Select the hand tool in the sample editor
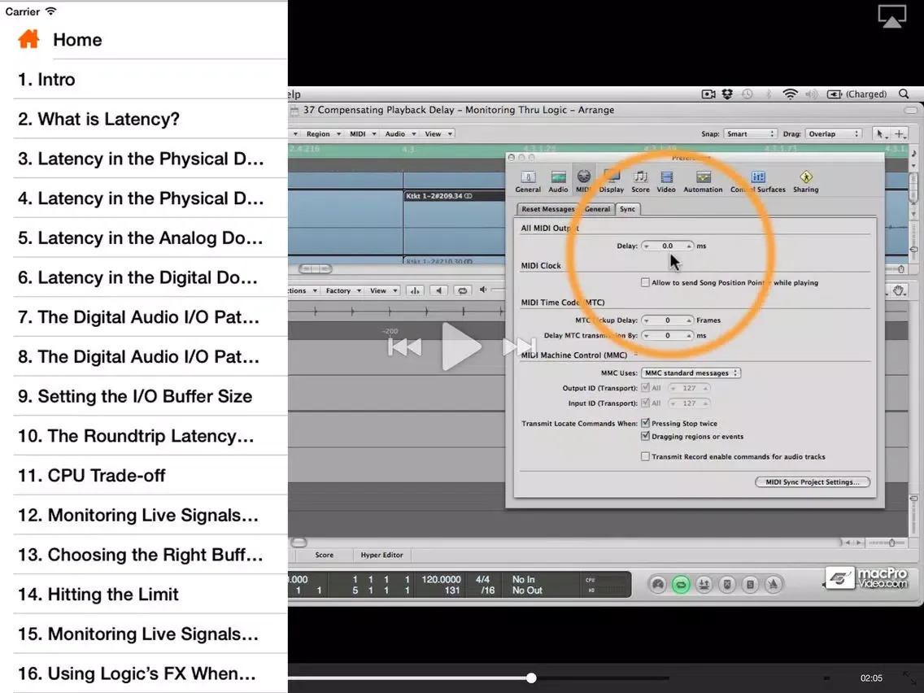This screenshot has width=924, height=693. pos(898,290)
